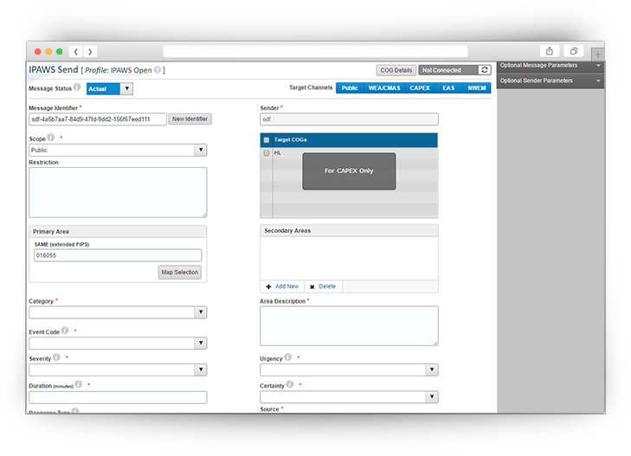Click the refresh connection icon
Screen dimensions: 631x456
click(x=485, y=70)
